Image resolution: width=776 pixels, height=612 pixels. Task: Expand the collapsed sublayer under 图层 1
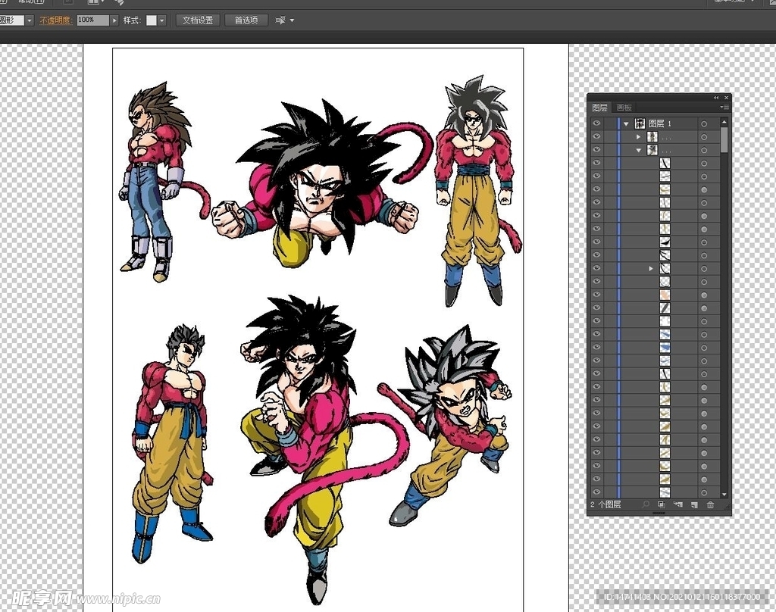(x=638, y=136)
